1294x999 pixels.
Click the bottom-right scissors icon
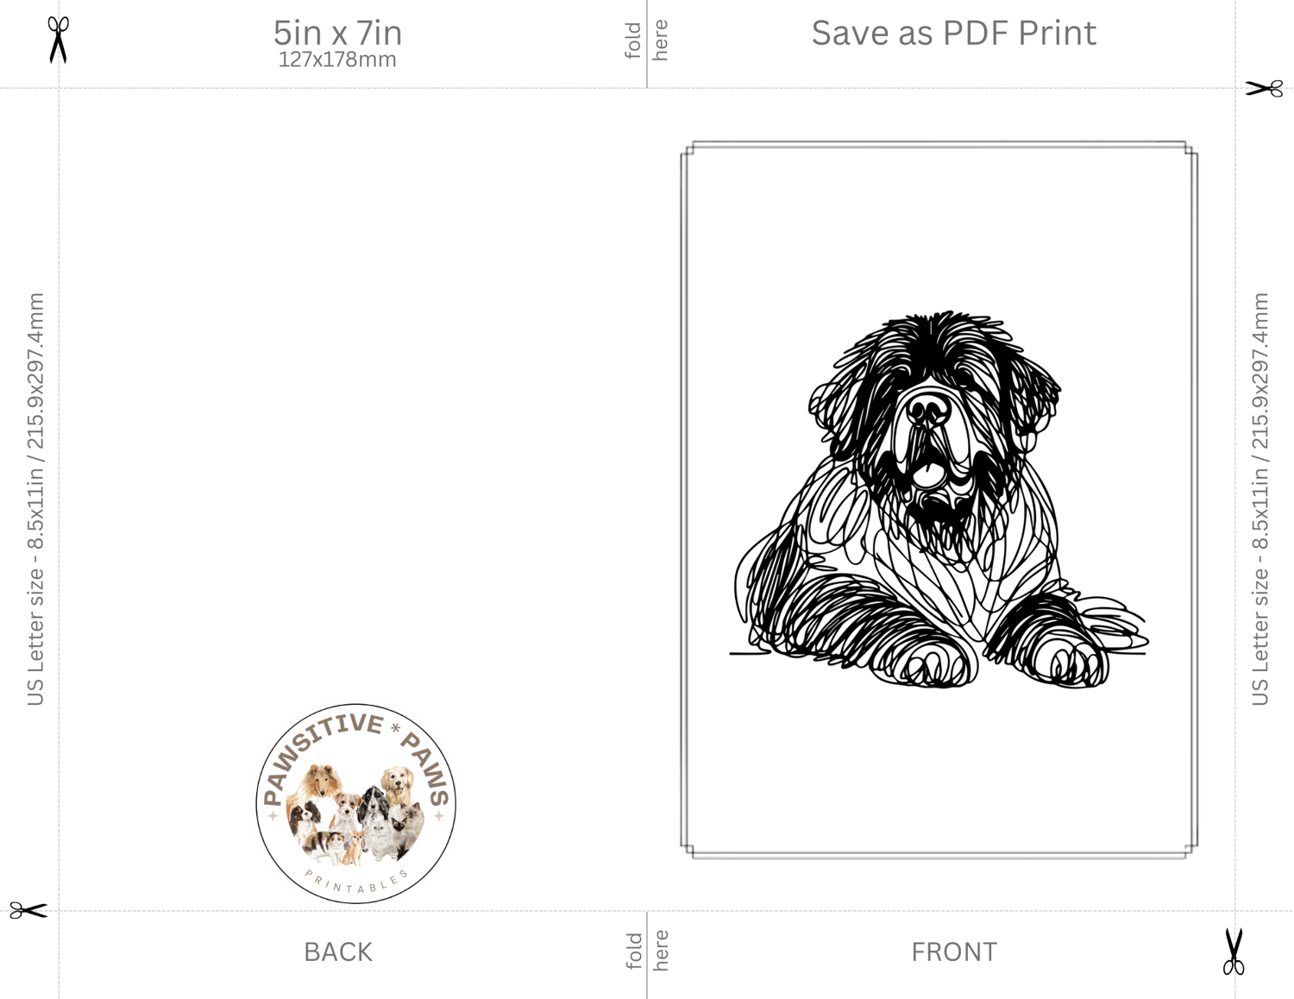click(1234, 952)
